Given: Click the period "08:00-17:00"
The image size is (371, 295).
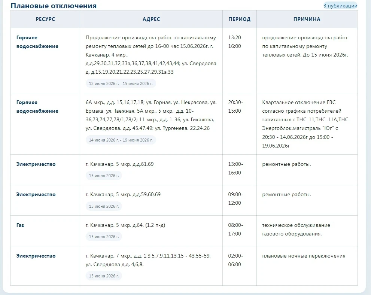Looking at the screenshot, I should (x=235, y=229).
